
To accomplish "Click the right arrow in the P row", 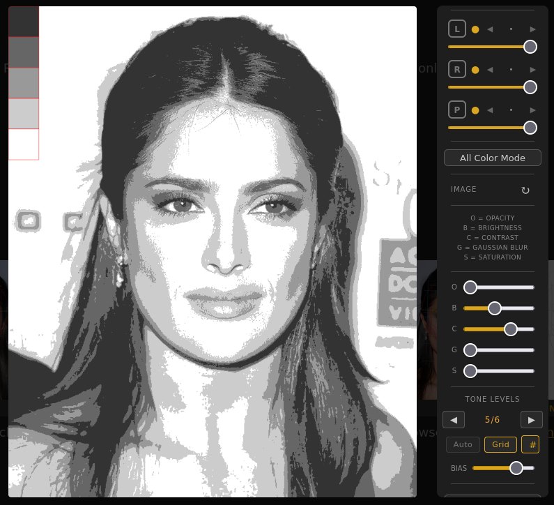I will point(532,110).
